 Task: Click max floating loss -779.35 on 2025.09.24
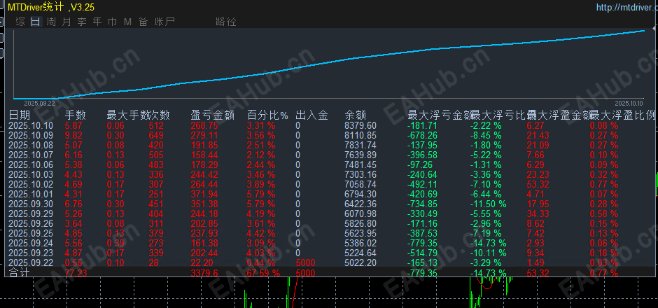pyautogui.click(x=422, y=243)
